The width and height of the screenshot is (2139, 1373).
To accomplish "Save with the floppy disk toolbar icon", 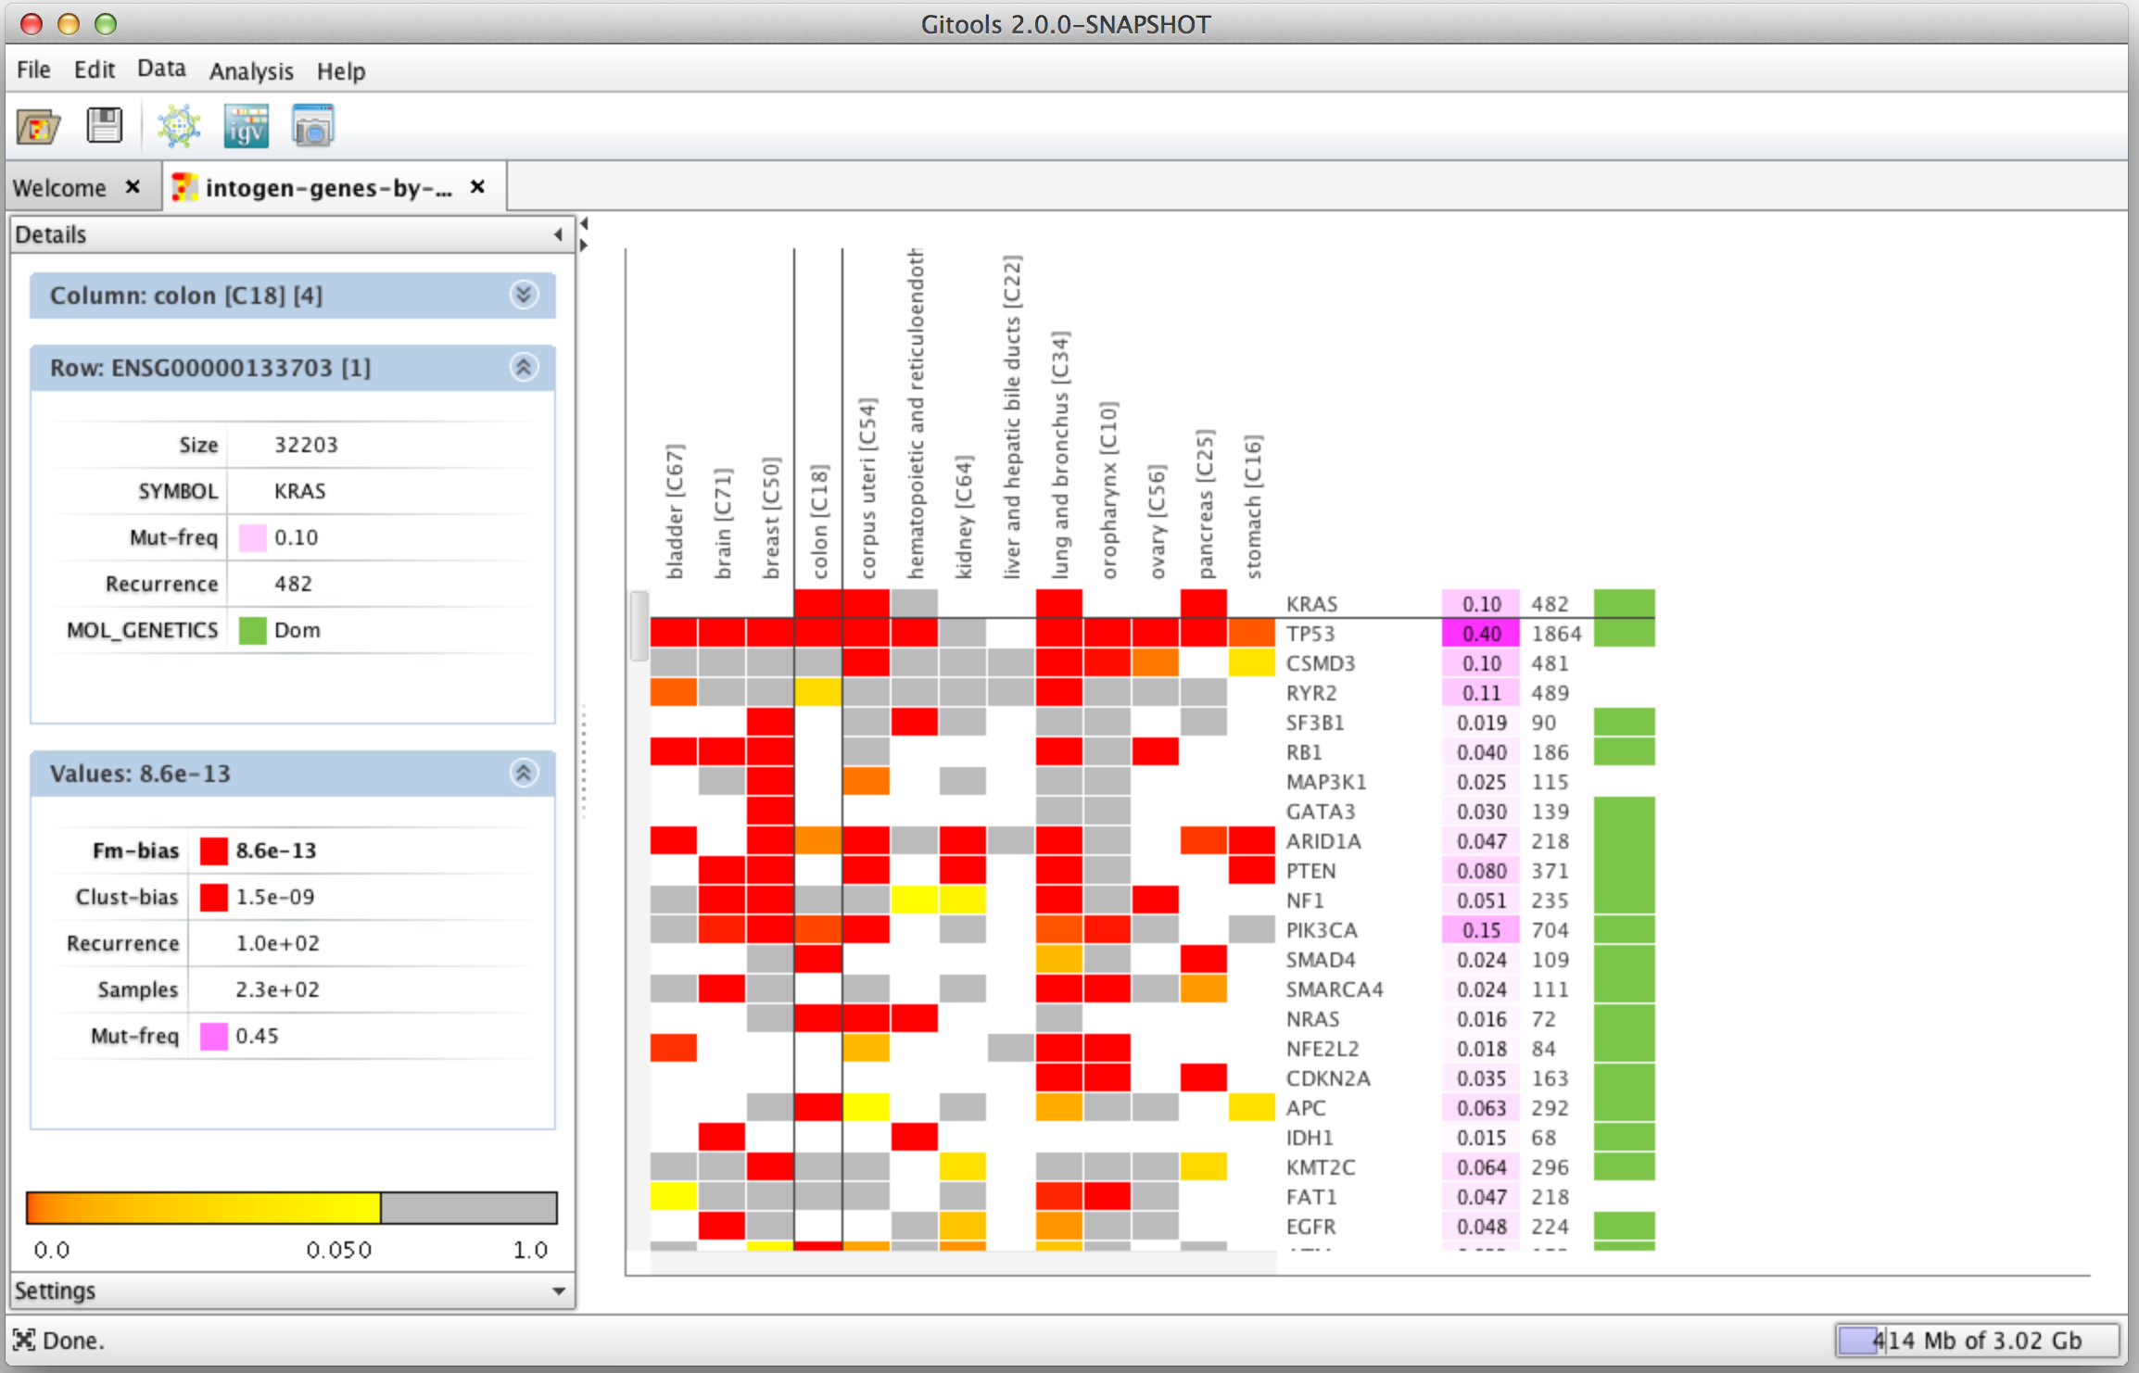I will click(x=105, y=125).
